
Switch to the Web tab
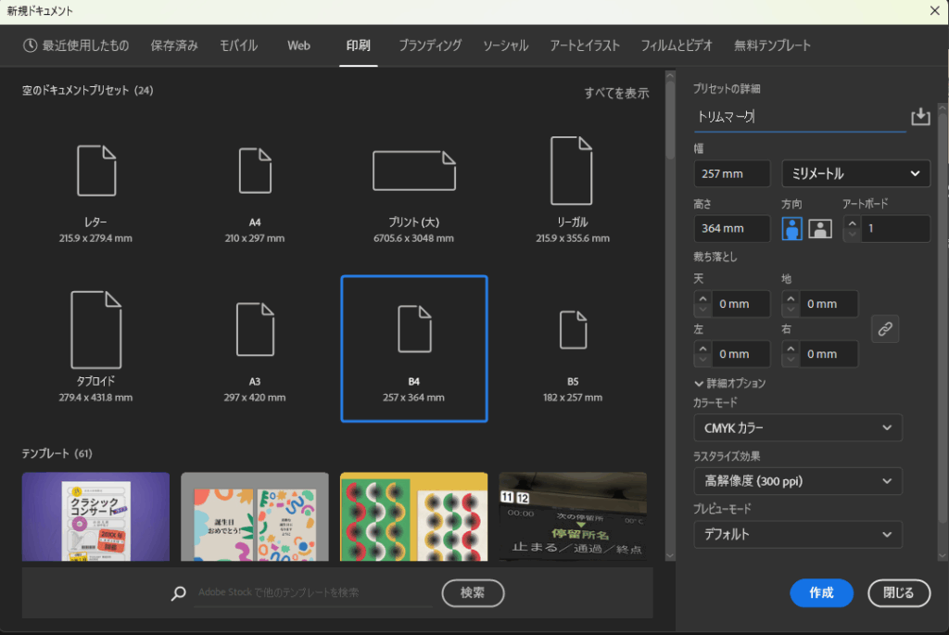click(x=298, y=45)
